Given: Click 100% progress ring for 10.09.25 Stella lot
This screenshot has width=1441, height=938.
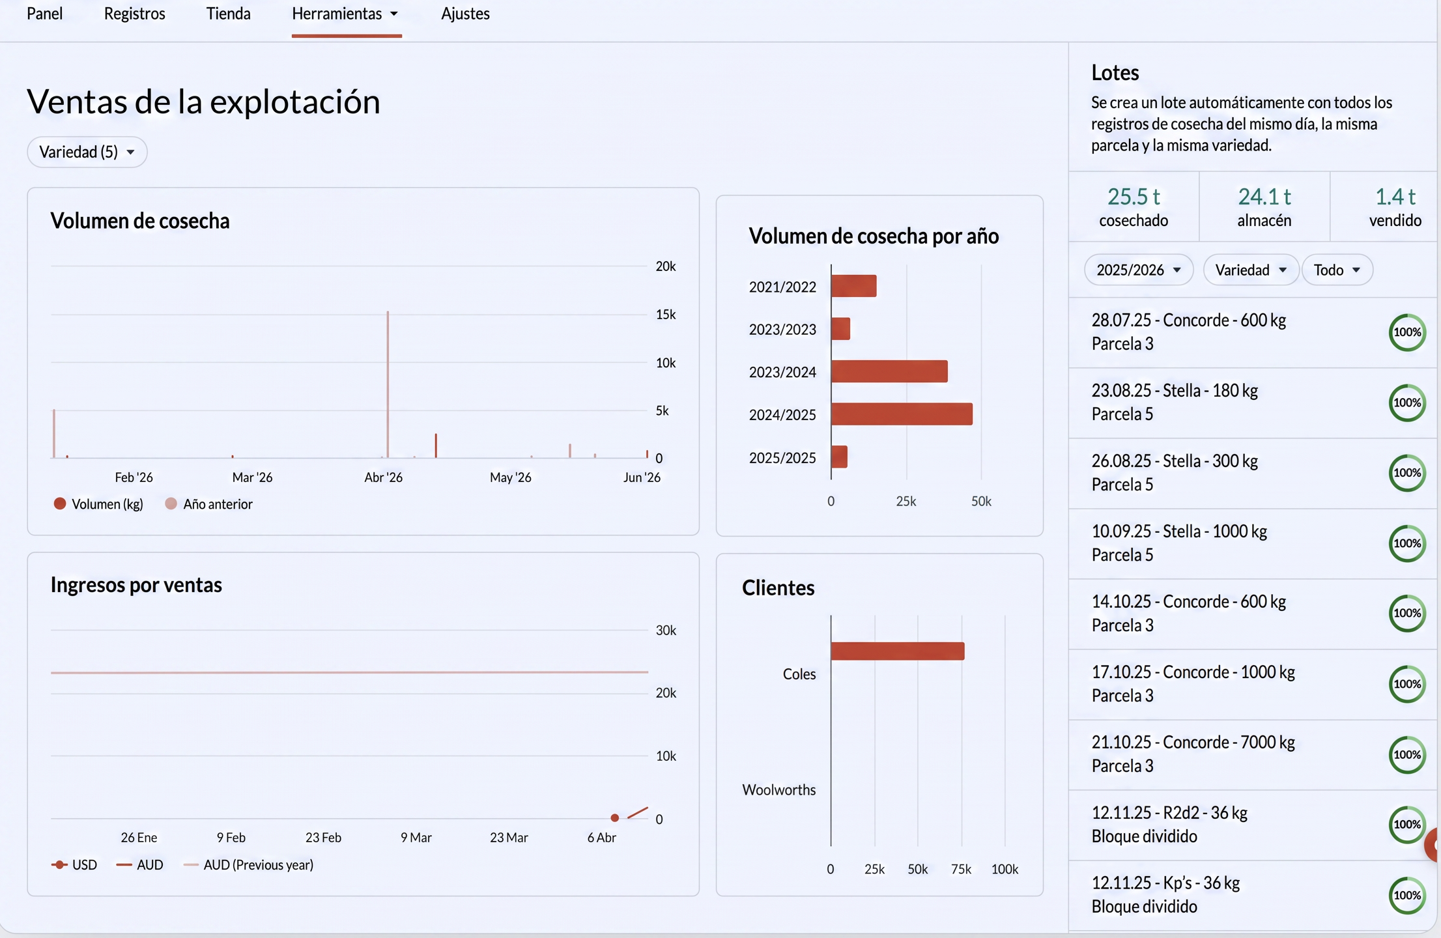Looking at the screenshot, I should (x=1407, y=543).
